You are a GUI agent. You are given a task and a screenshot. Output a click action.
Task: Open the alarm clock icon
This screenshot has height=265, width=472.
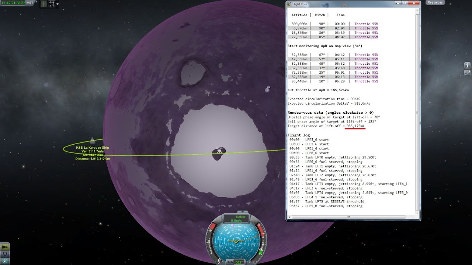tap(52, 4)
